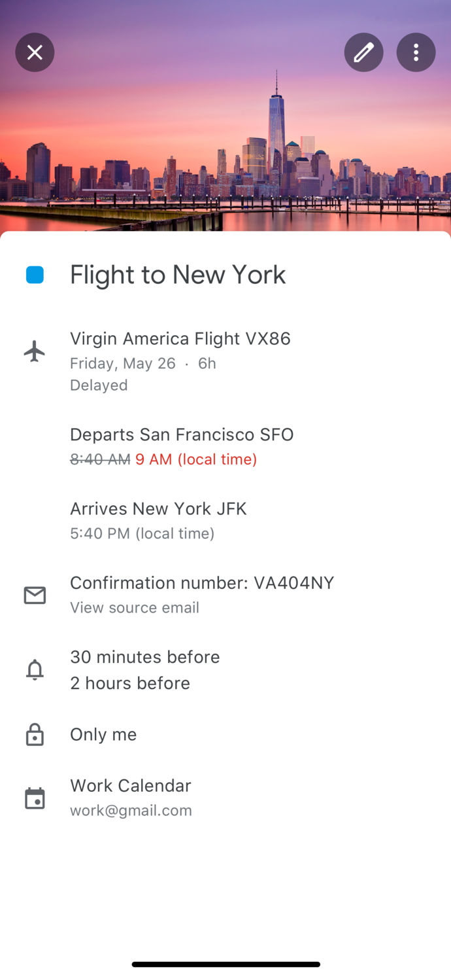Screen dimensions: 451x977
Task: Tap Confirmation number VA404NY text
Action: [202, 582]
